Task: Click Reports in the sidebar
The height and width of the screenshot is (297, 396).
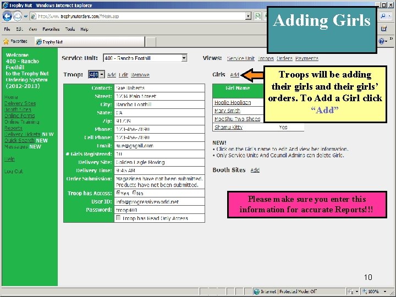Action: click(13, 128)
